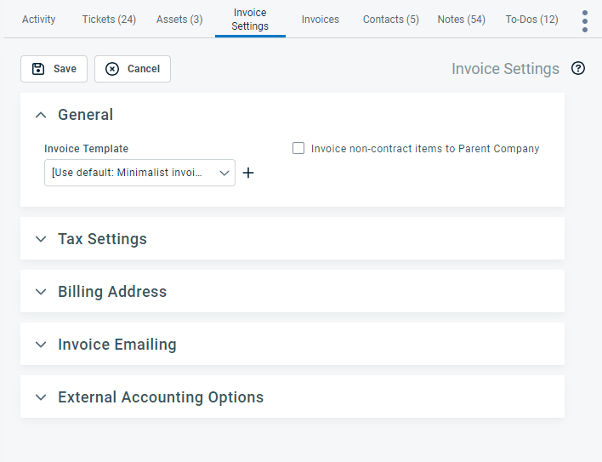View the Notes (54) tab
Screen dimensions: 602x462
(x=462, y=20)
